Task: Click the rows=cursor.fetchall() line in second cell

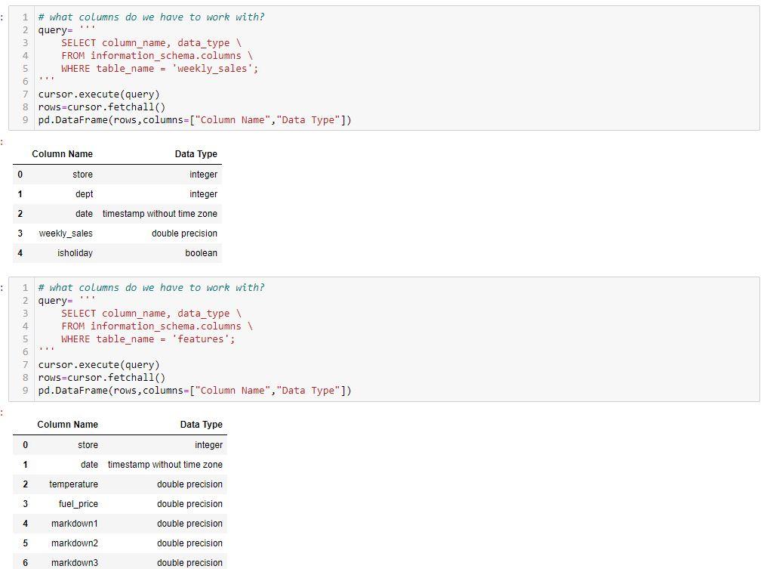Action: pyautogui.click(x=98, y=377)
